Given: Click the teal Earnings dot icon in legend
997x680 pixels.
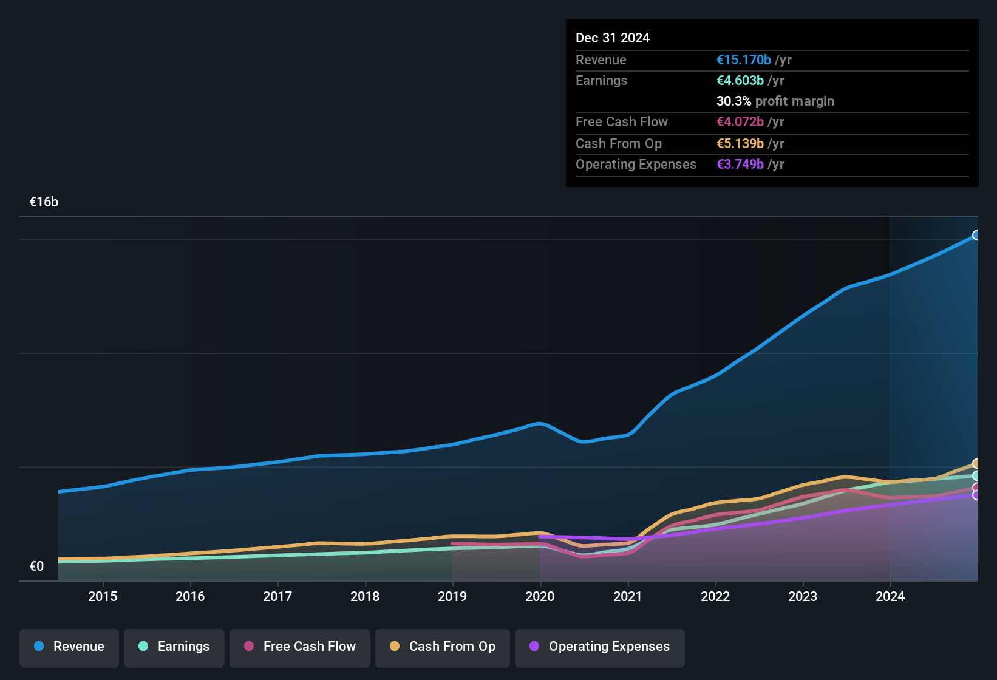Looking at the screenshot, I should [143, 647].
